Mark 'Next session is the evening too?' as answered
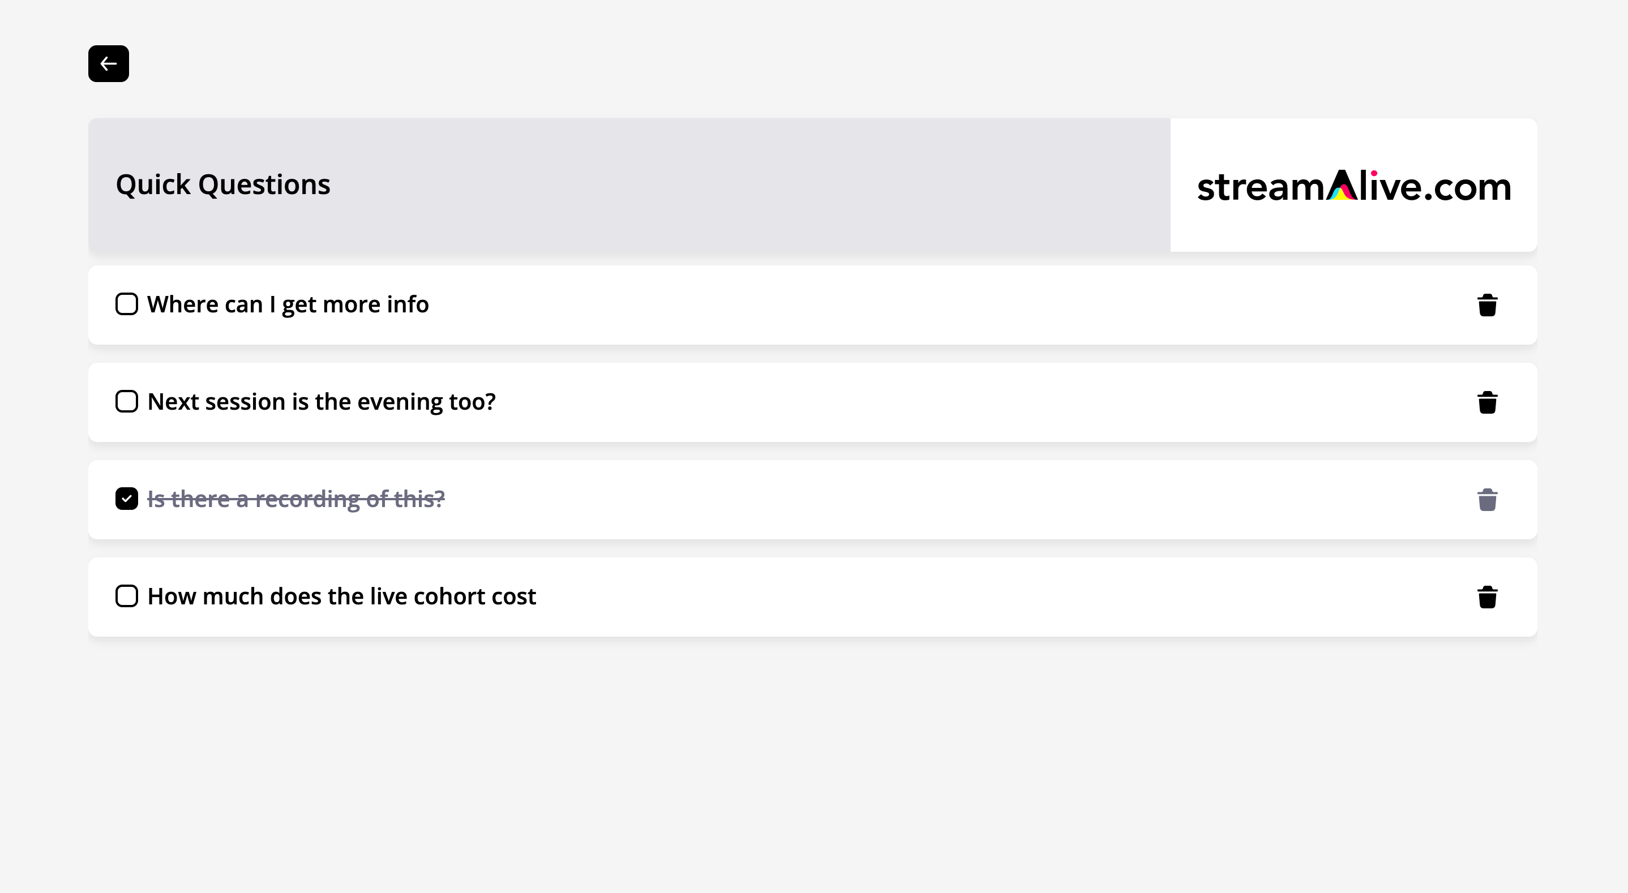This screenshot has height=893, width=1628. click(x=126, y=401)
